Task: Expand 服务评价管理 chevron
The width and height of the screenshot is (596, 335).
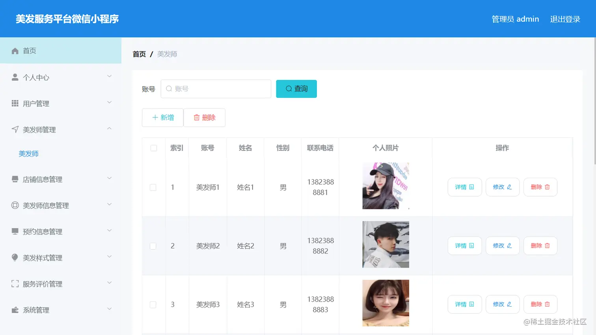Action: pos(110,283)
